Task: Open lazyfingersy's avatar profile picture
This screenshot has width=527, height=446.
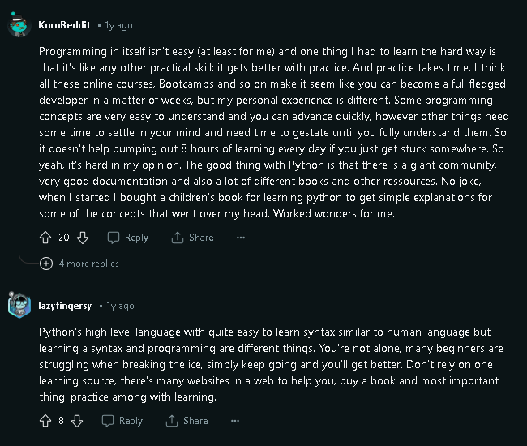Action: [x=19, y=305]
